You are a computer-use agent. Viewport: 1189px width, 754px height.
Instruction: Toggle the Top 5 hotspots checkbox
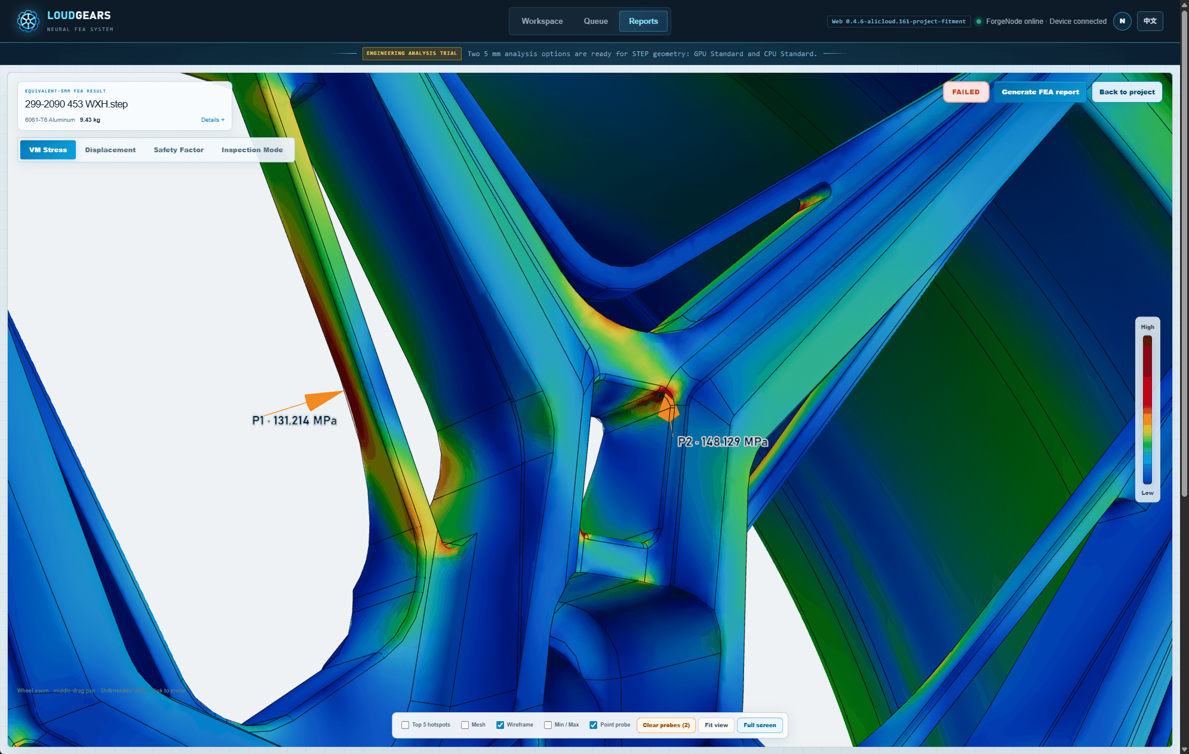click(x=405, y=725)
